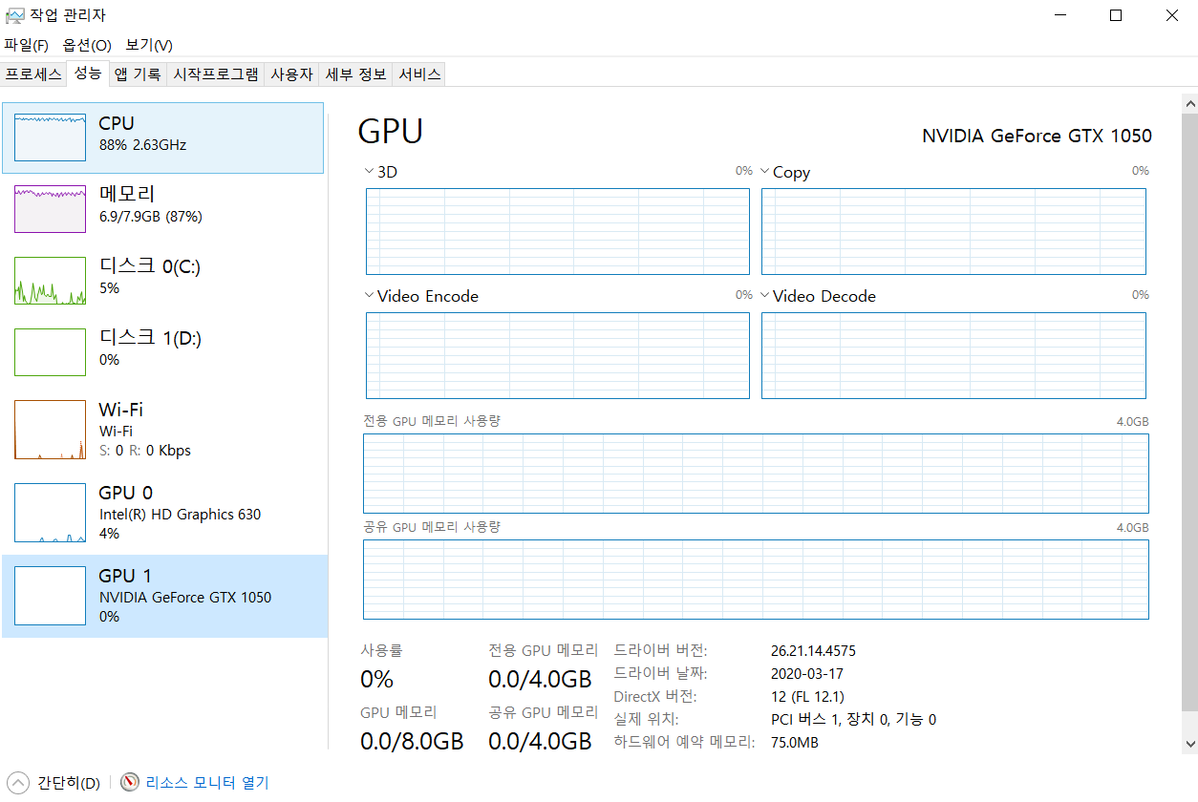Click the 사용률 0% value
Image resolution: width=1198 pixels, height=802 pixels.
[x=376, y=680]
